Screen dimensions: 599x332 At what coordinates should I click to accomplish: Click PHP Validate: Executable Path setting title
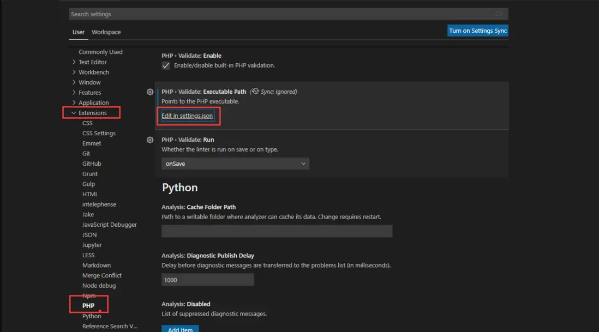click(203, 92)
